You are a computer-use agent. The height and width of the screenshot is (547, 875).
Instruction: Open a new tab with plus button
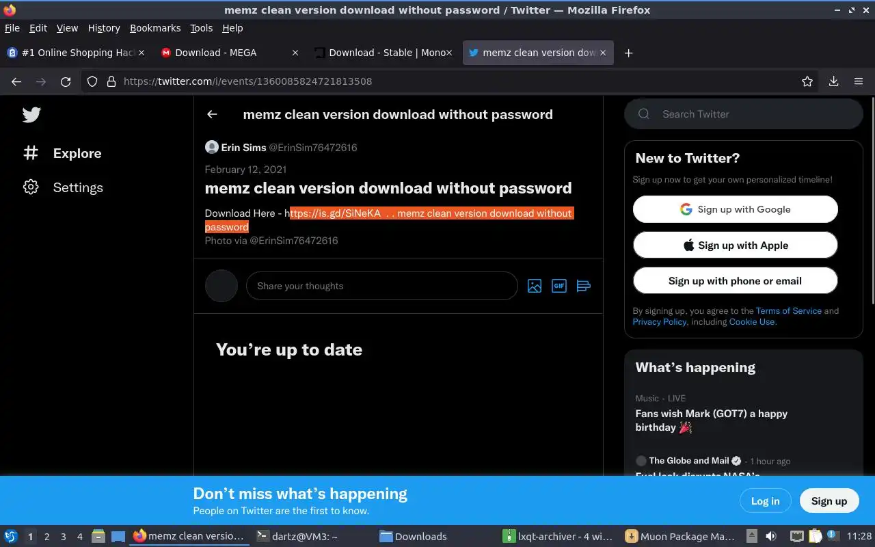click(x=628, y=53)
